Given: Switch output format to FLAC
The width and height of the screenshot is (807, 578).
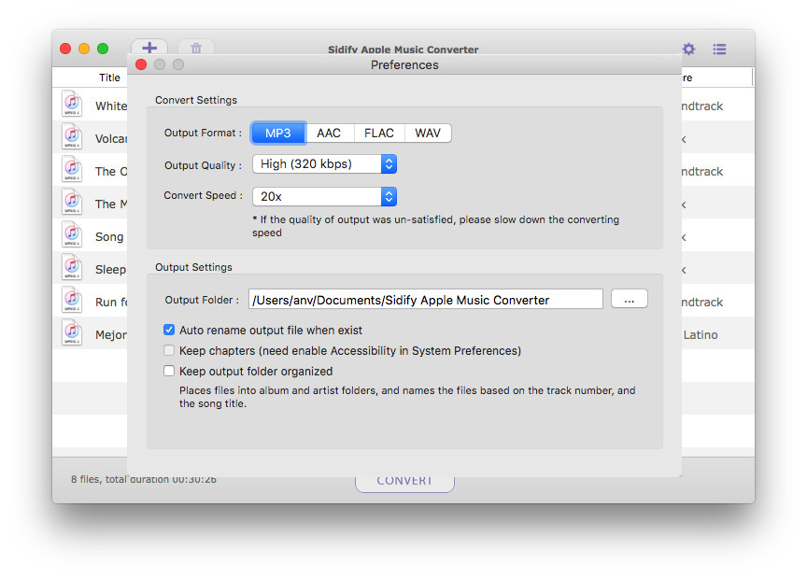Looking at the screenshot, I should point(378,133).
